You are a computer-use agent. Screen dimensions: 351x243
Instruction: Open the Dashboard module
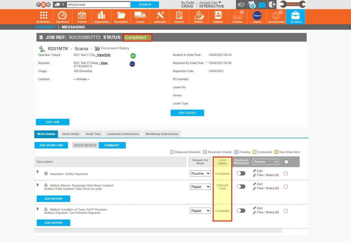(62, 16)
